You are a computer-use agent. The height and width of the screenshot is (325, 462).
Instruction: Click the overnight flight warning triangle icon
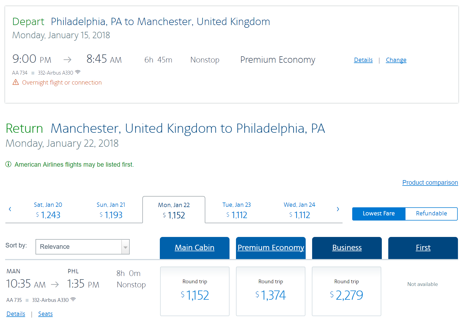(16, 82)
